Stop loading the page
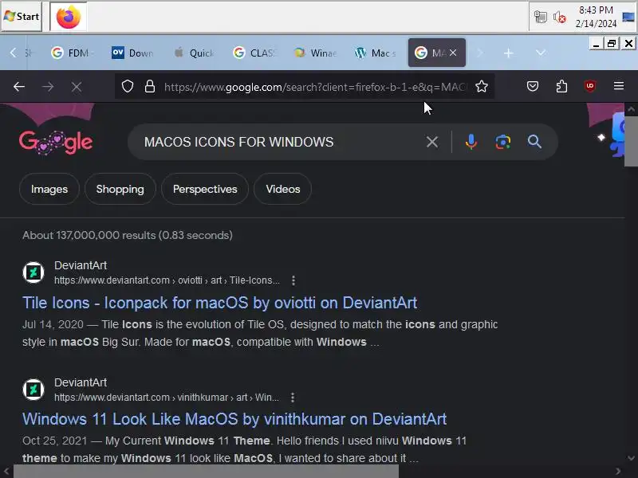The width and height of the screenshot is (638, 478). (x=77, y=87)
